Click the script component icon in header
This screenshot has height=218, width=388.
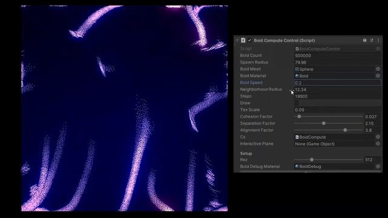[x=243, y=41]
